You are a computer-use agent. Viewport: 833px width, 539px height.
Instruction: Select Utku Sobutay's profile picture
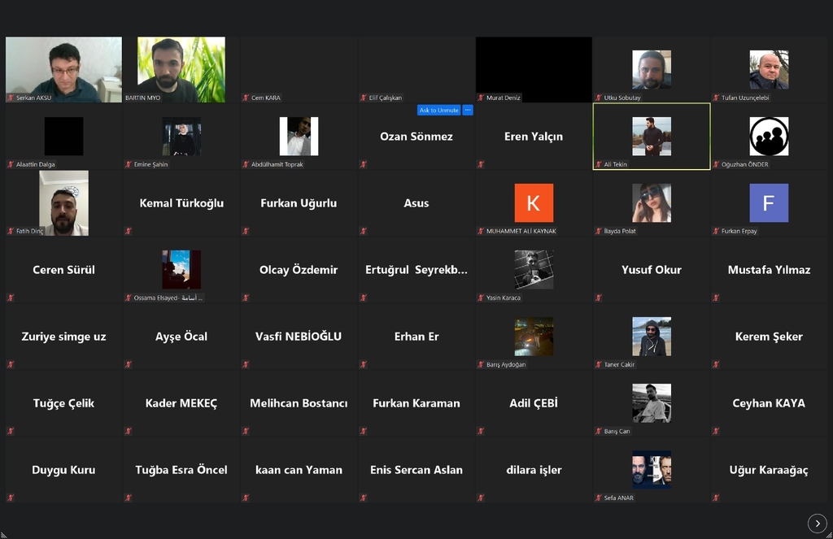(652, 70)
